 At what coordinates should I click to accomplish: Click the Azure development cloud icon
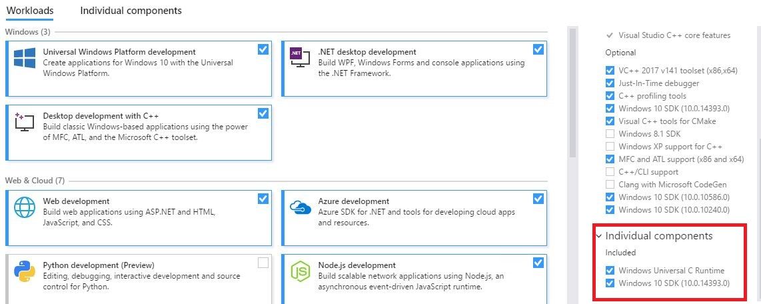point(299,207)
